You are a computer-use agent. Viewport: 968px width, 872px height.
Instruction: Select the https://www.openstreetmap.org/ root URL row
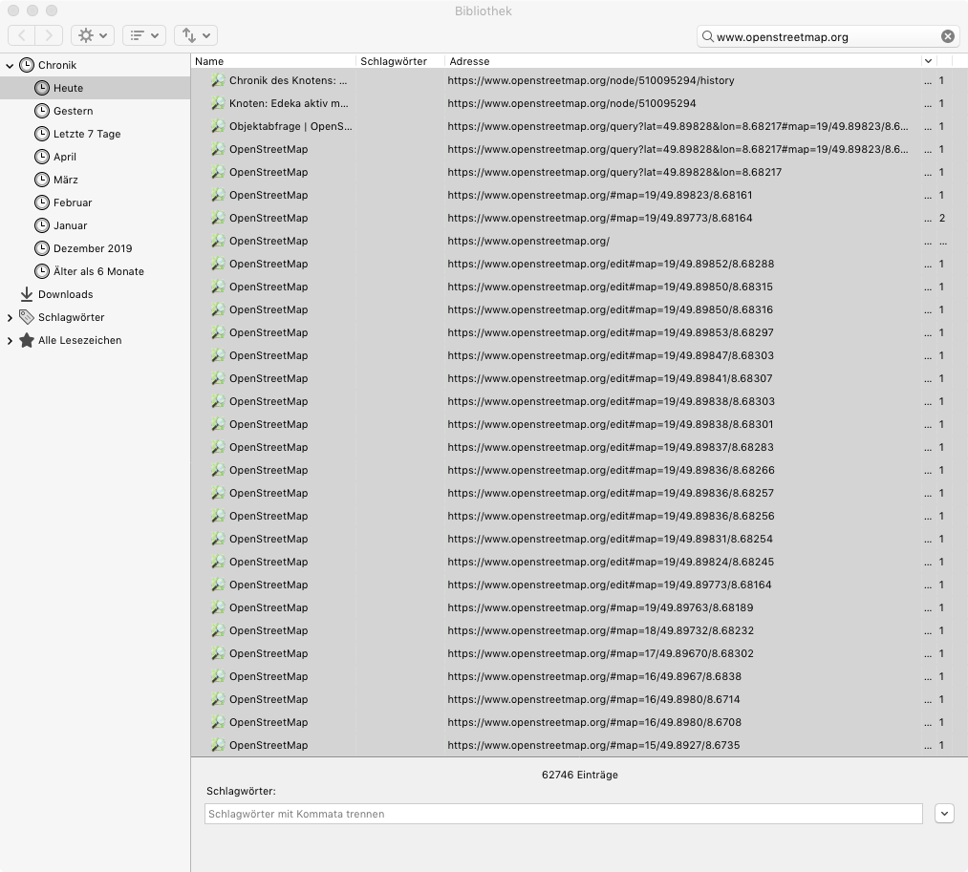coord(579,241)
